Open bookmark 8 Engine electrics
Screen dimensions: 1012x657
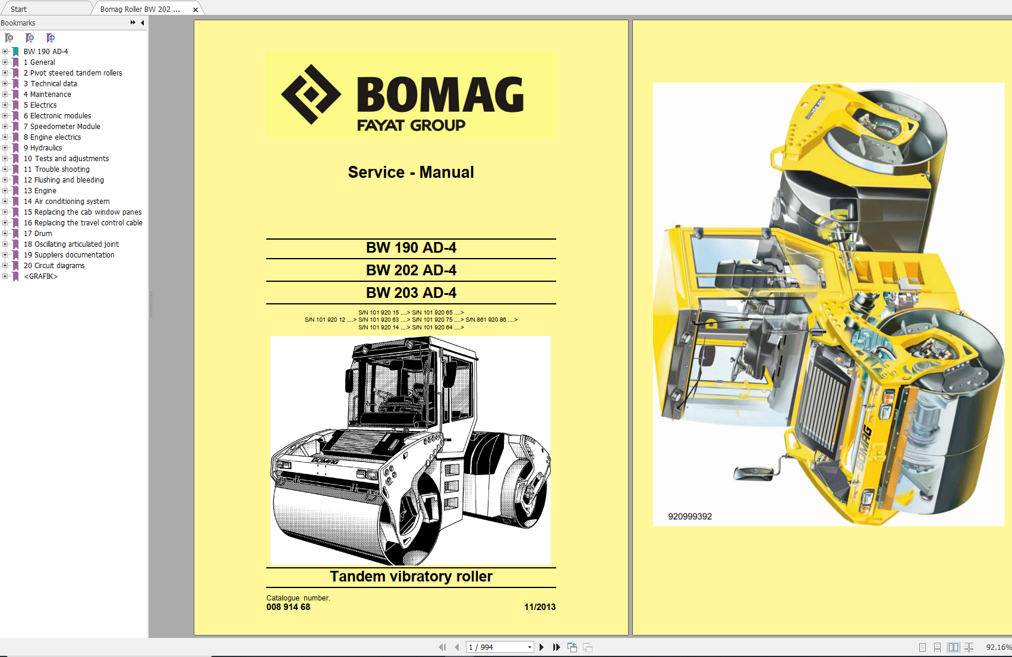[52, 137]
